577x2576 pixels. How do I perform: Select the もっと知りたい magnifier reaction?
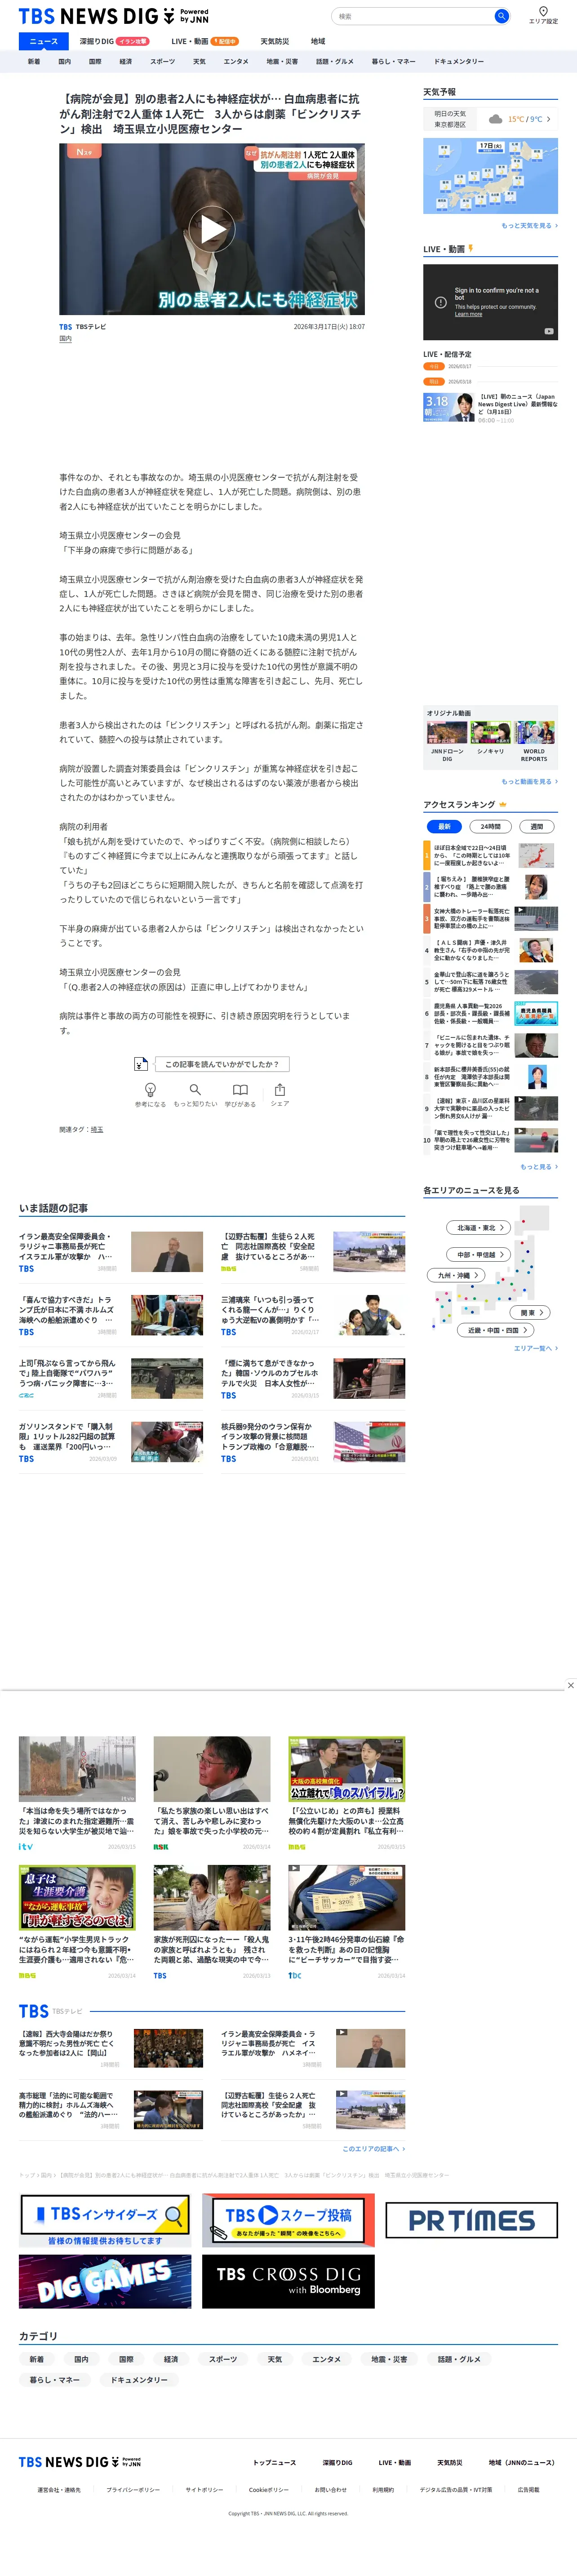(195, 1094)
